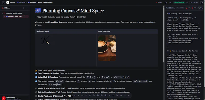Undo last edit from floating toolbar
Image resolution: width=205 pixels, height=100 pixels.
pyautogui.click(x=125, y=95)
